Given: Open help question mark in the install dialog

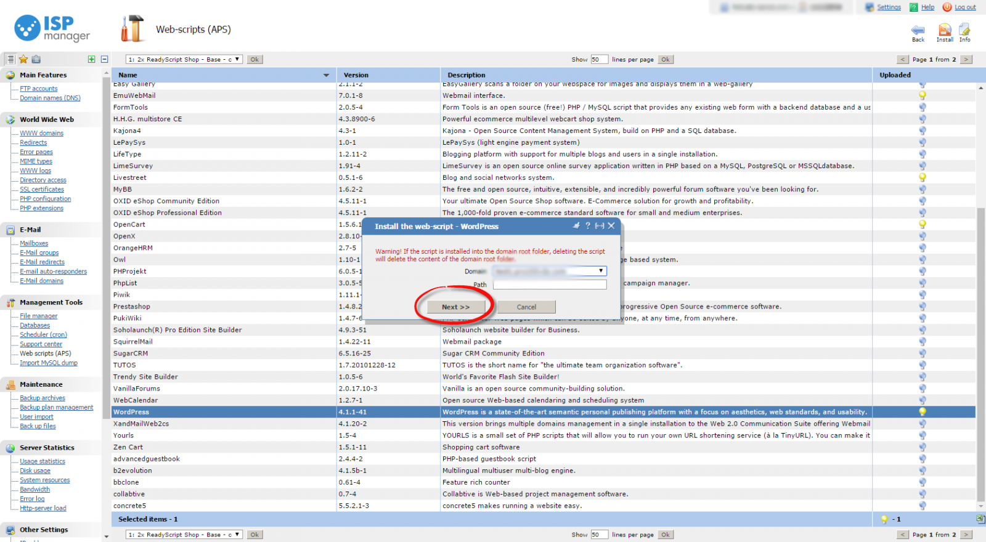Looking at the screenshot, I should point(588,226).
